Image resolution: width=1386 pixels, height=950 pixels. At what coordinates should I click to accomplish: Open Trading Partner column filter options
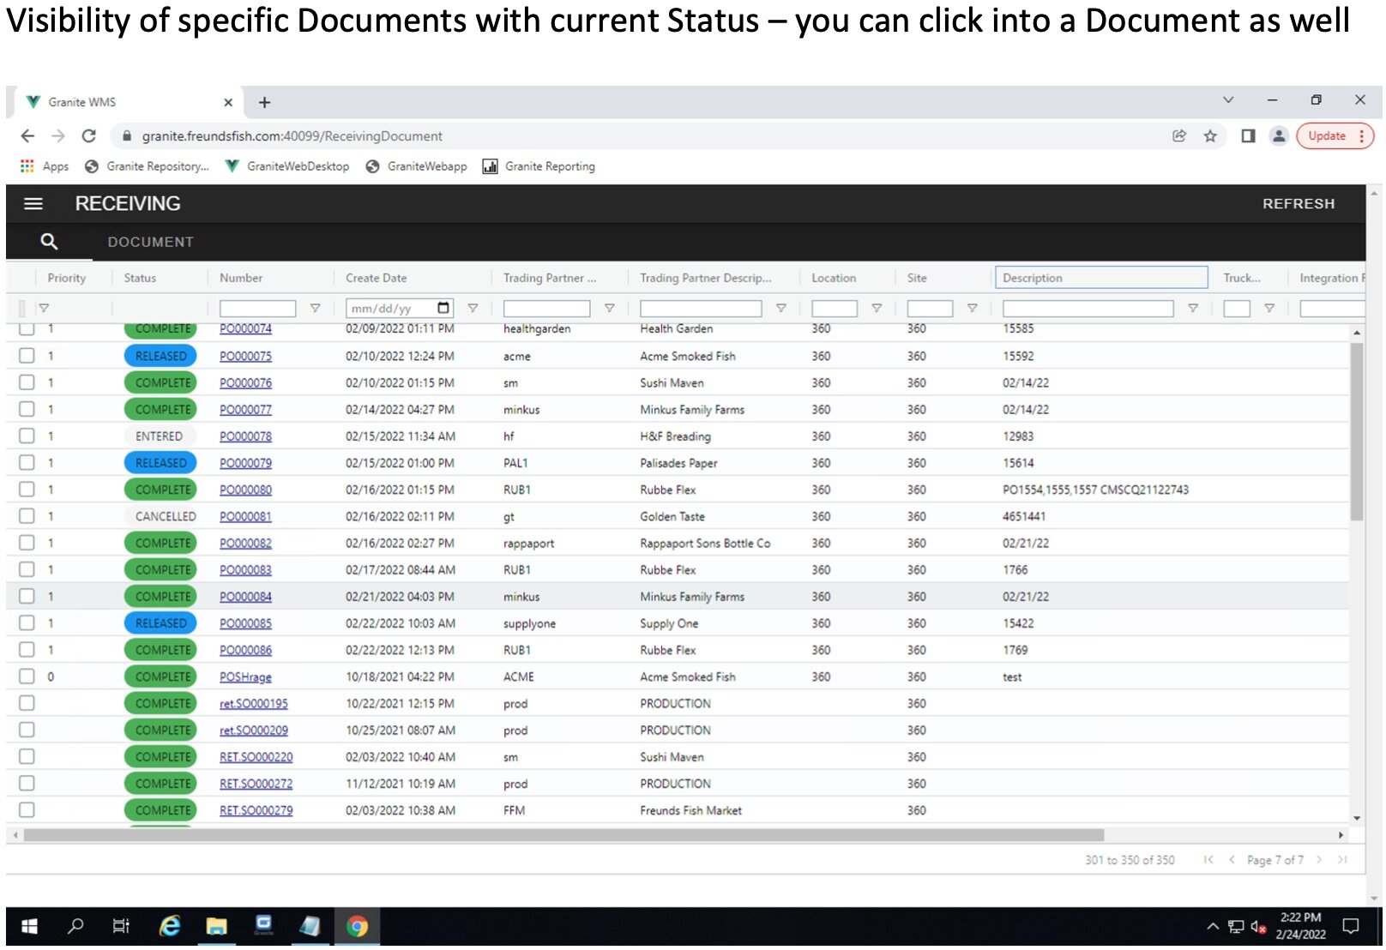[609, 309]
